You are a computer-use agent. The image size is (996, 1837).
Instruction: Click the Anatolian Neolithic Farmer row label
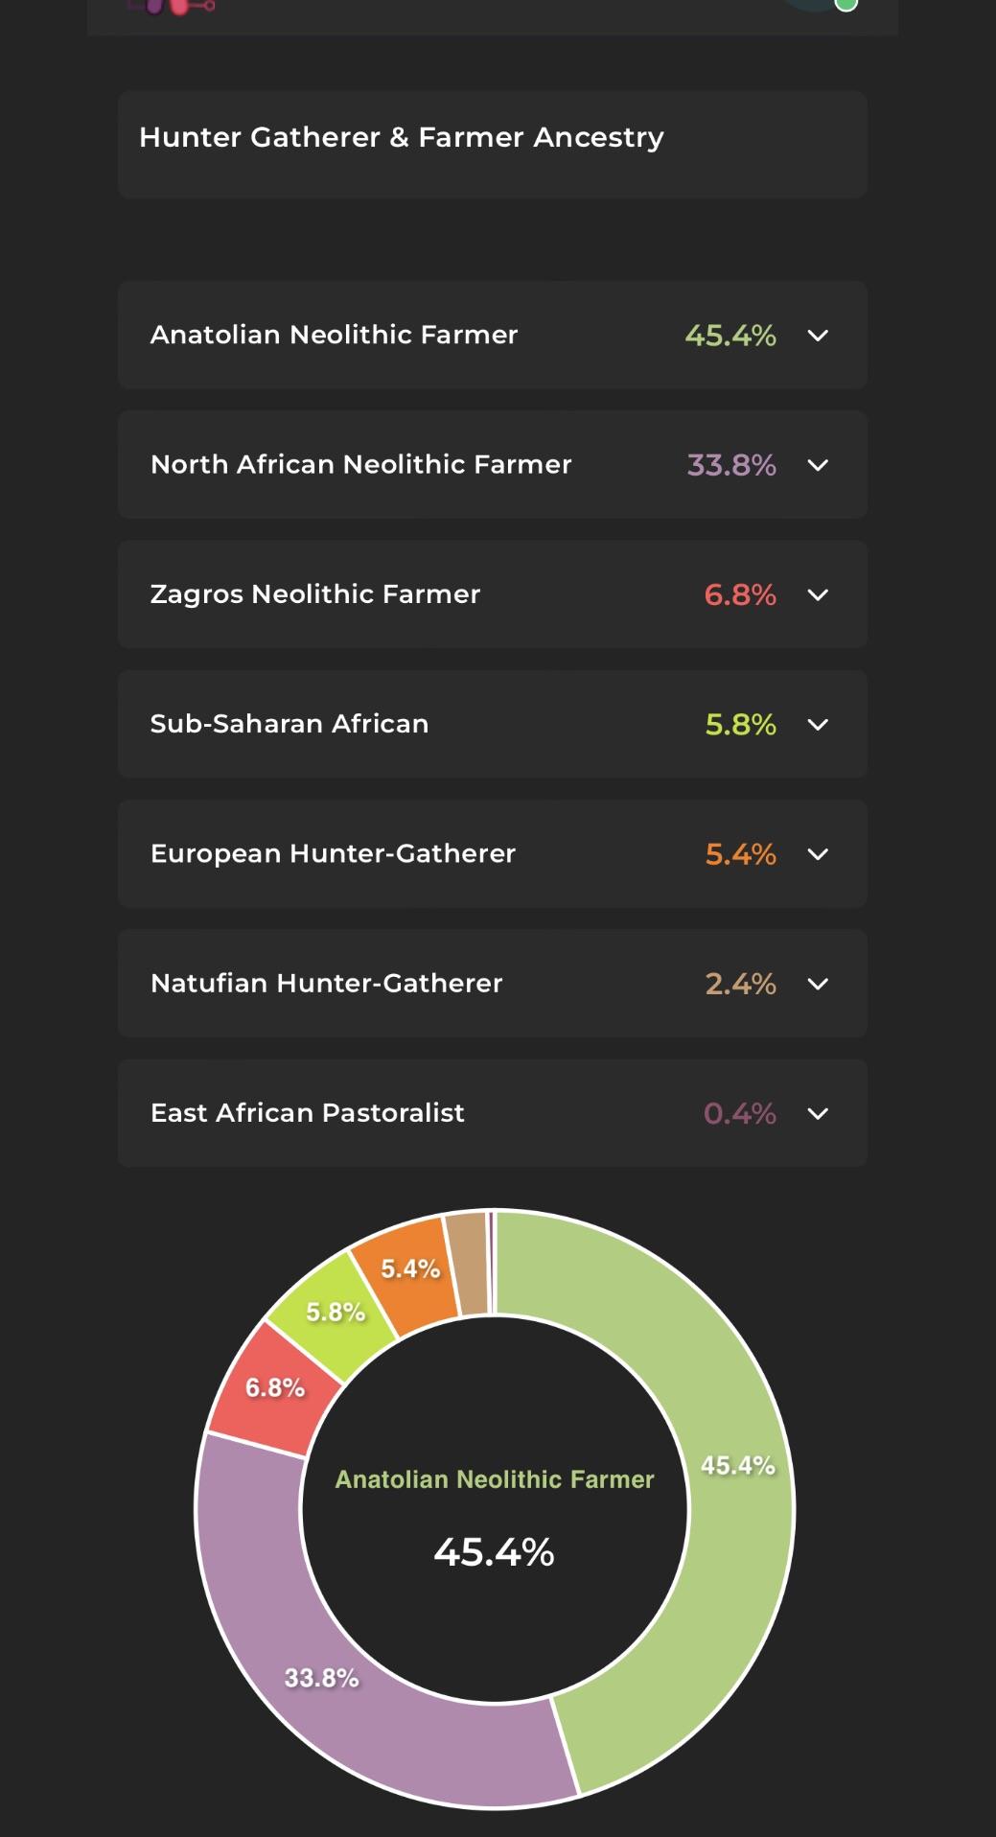[x=334, y=335]
